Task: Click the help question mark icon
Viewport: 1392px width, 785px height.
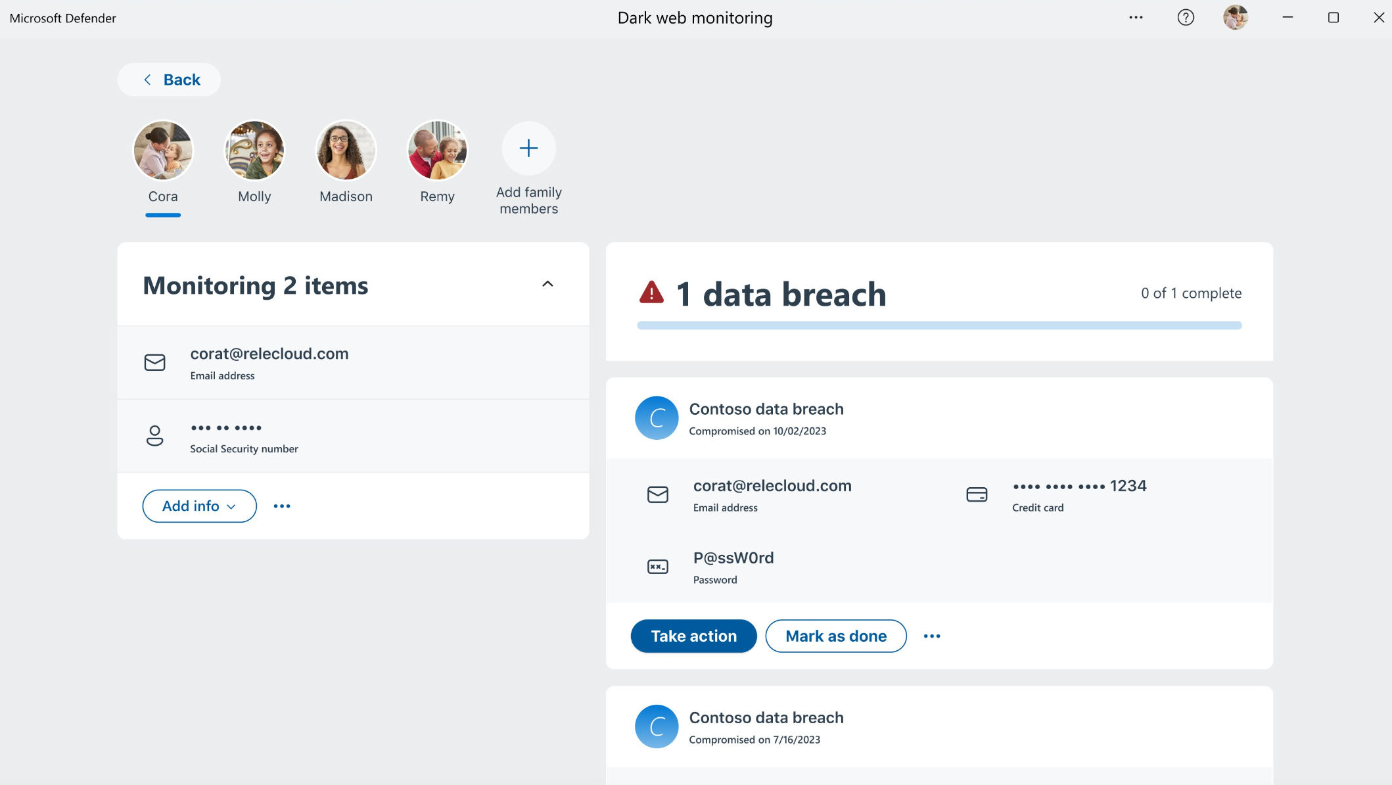Action: coord(1185,18)
